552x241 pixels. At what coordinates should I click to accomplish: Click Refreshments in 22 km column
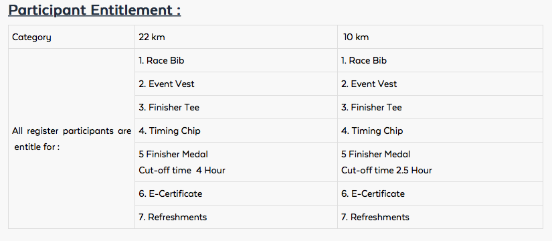tap(173, 217)
